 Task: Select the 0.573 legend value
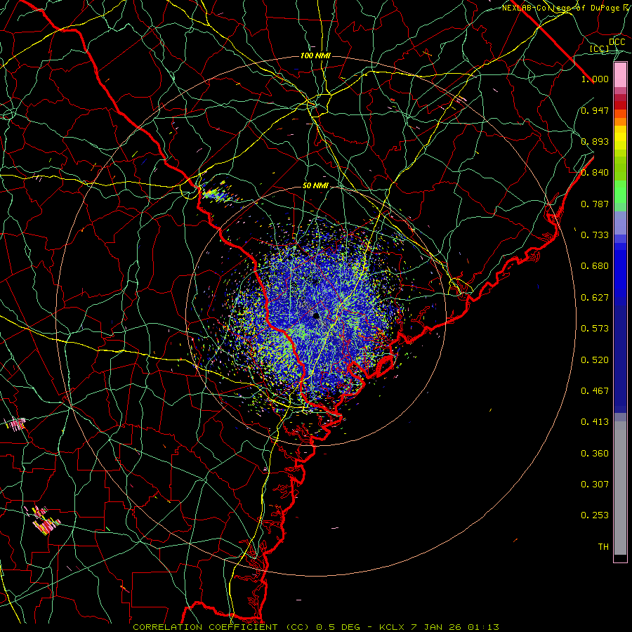coord(595,329)
